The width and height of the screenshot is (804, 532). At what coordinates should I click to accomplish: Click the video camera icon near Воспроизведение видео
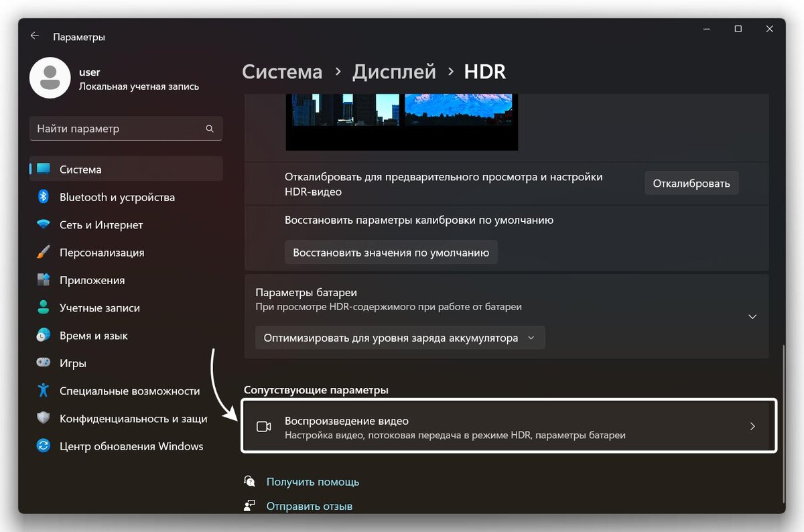263,426
